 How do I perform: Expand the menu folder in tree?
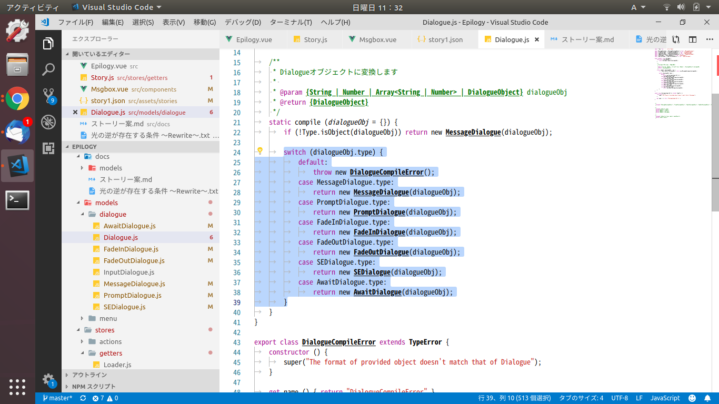(x=108, y=318)
